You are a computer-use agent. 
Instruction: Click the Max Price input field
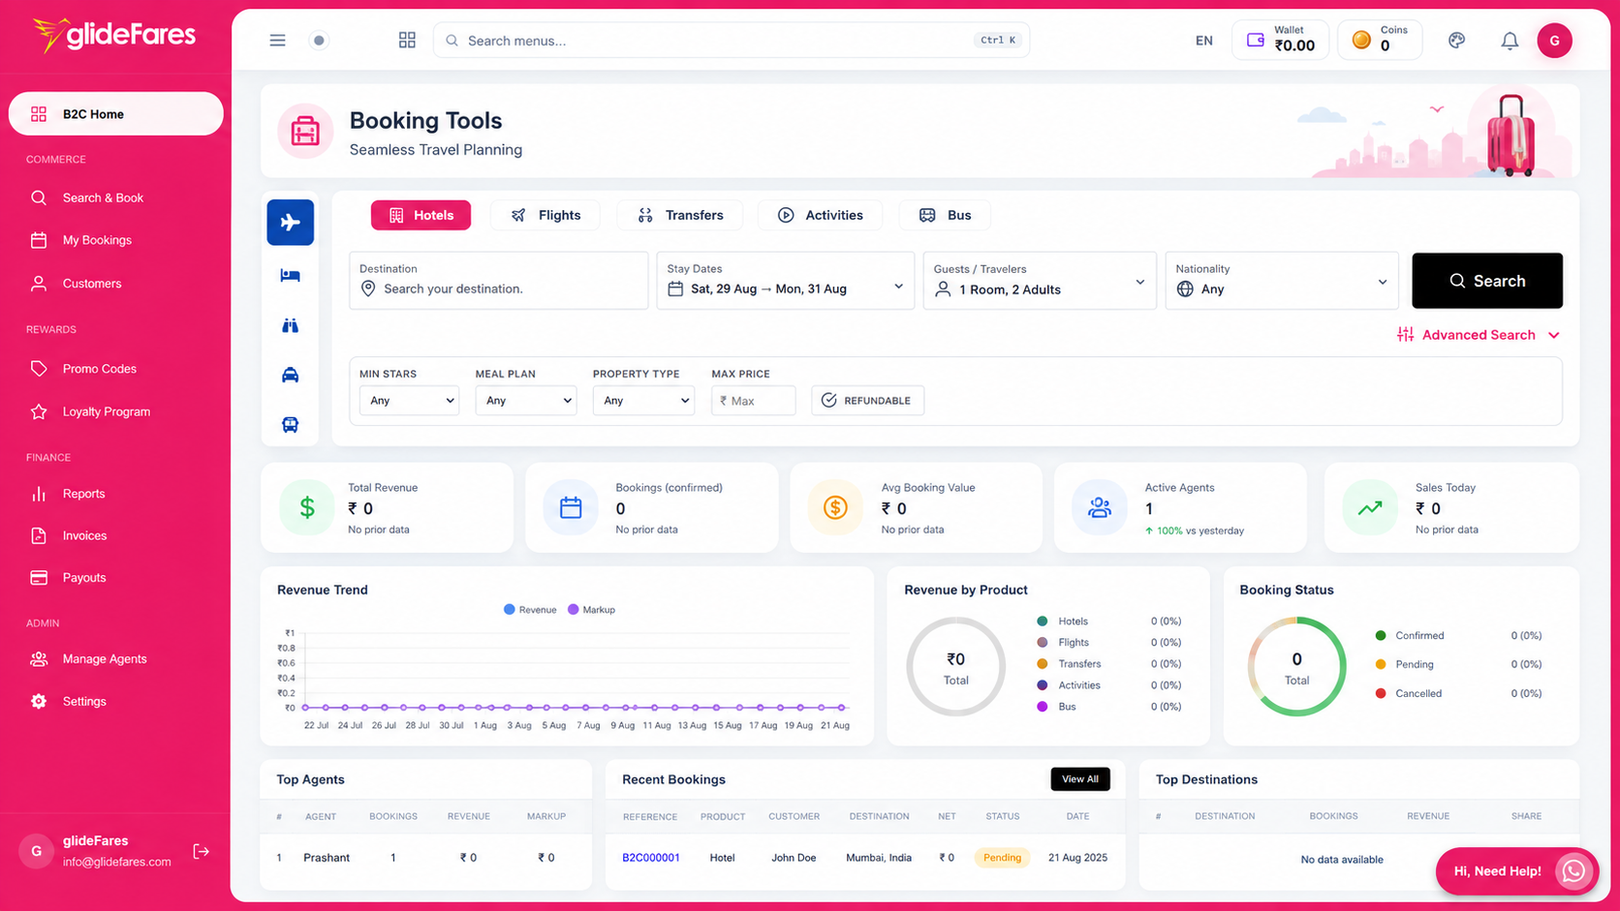[x=754, y=401]
